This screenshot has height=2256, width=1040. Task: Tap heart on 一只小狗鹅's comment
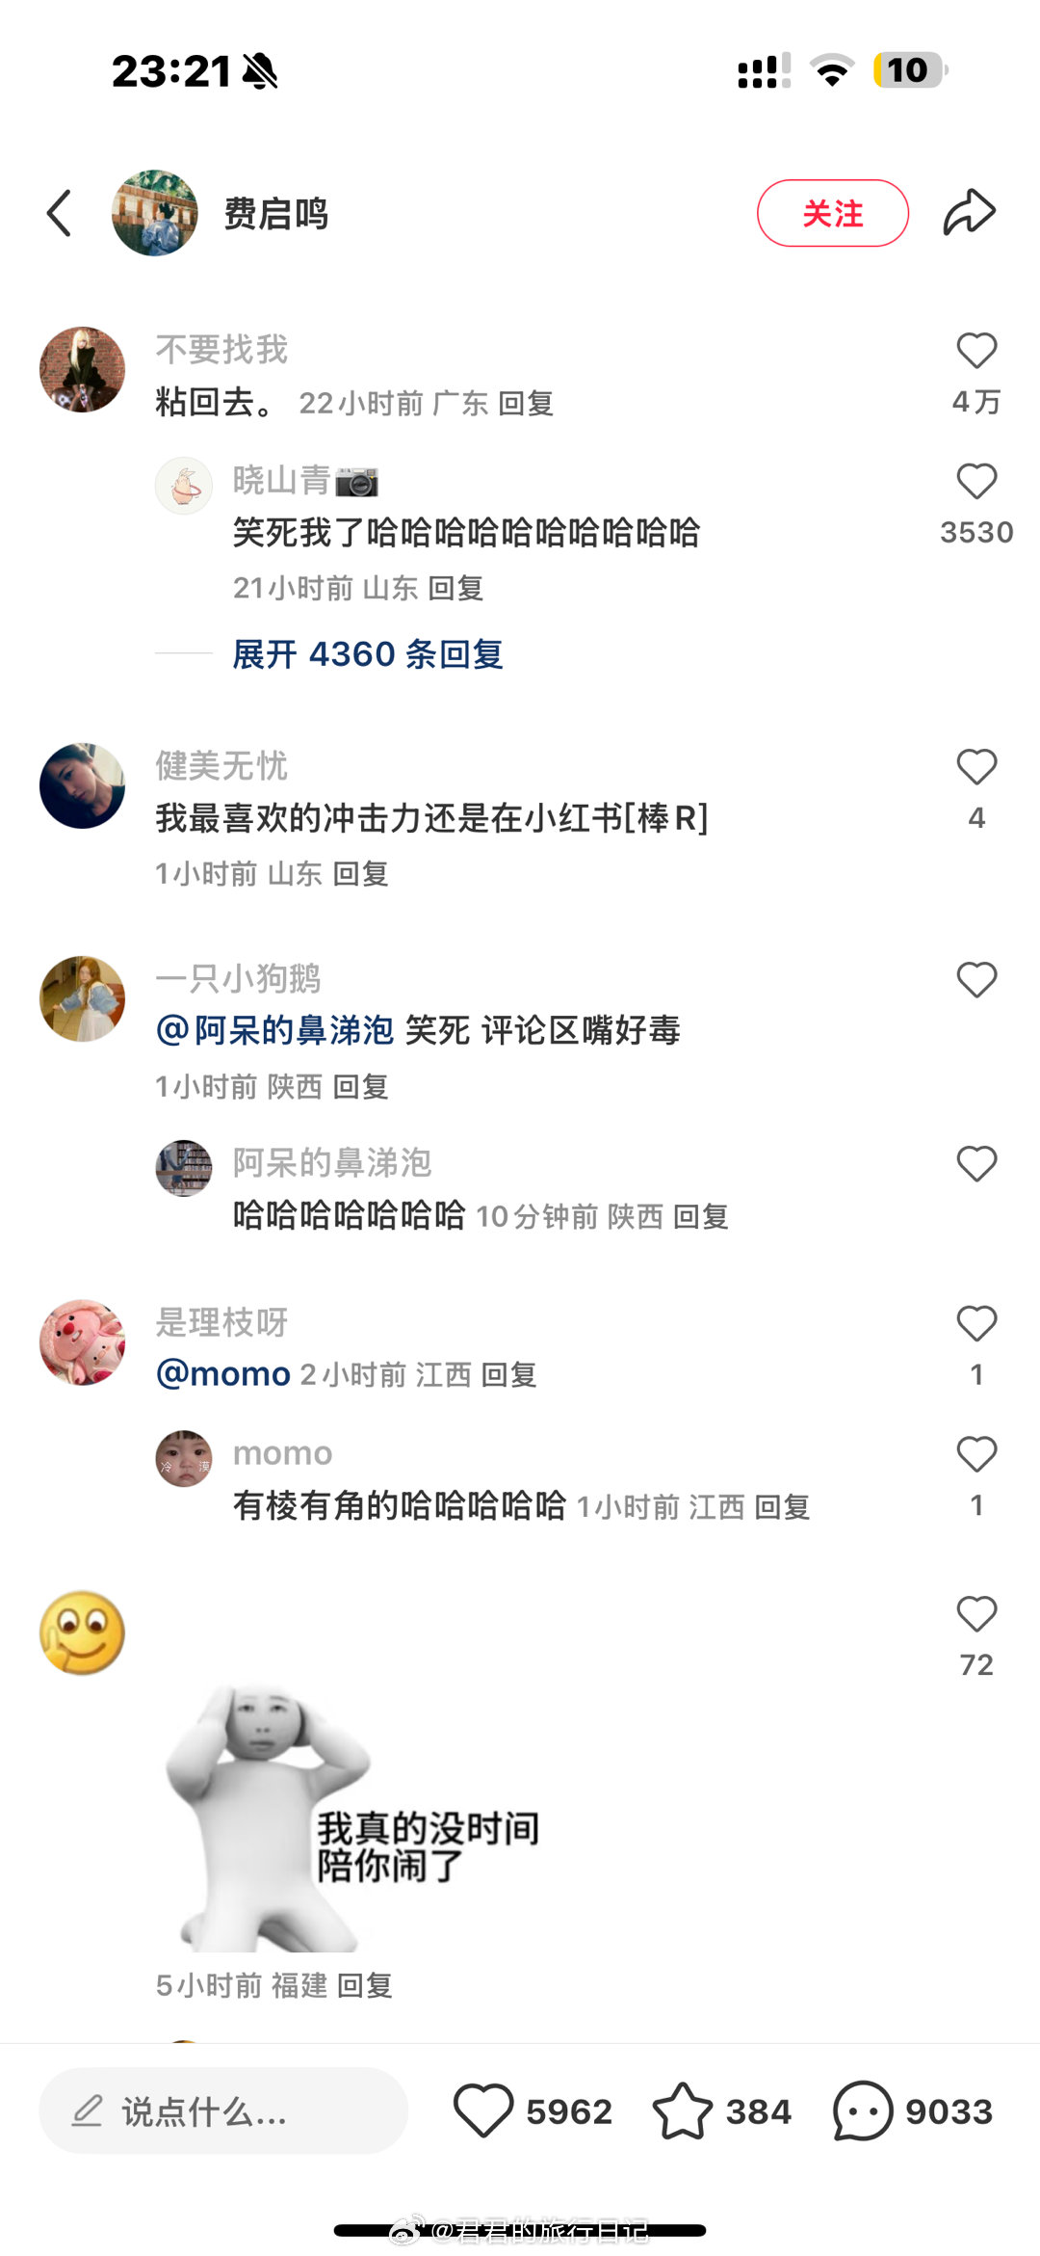[976, 980]
